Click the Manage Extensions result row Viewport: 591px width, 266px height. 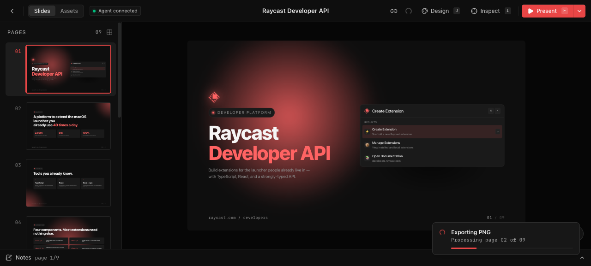click(432, 145)
